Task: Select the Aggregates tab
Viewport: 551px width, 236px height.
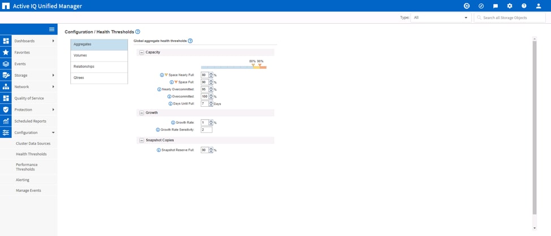Action: point(99,45)
